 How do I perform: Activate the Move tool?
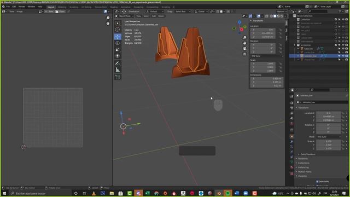click(118, 37)
